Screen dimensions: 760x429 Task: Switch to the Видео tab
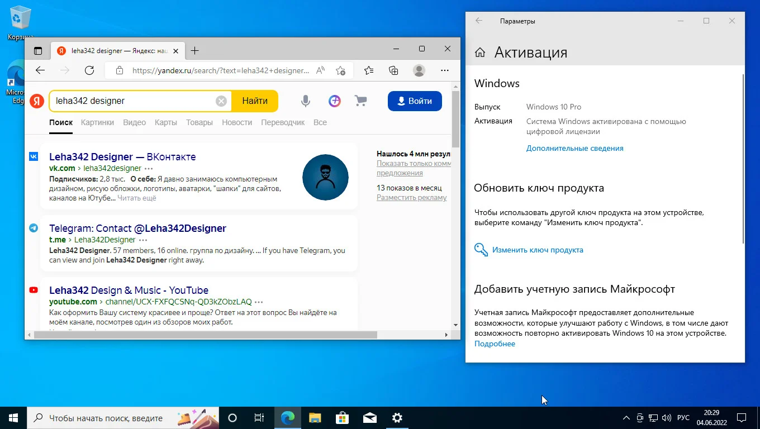[134, 122]
